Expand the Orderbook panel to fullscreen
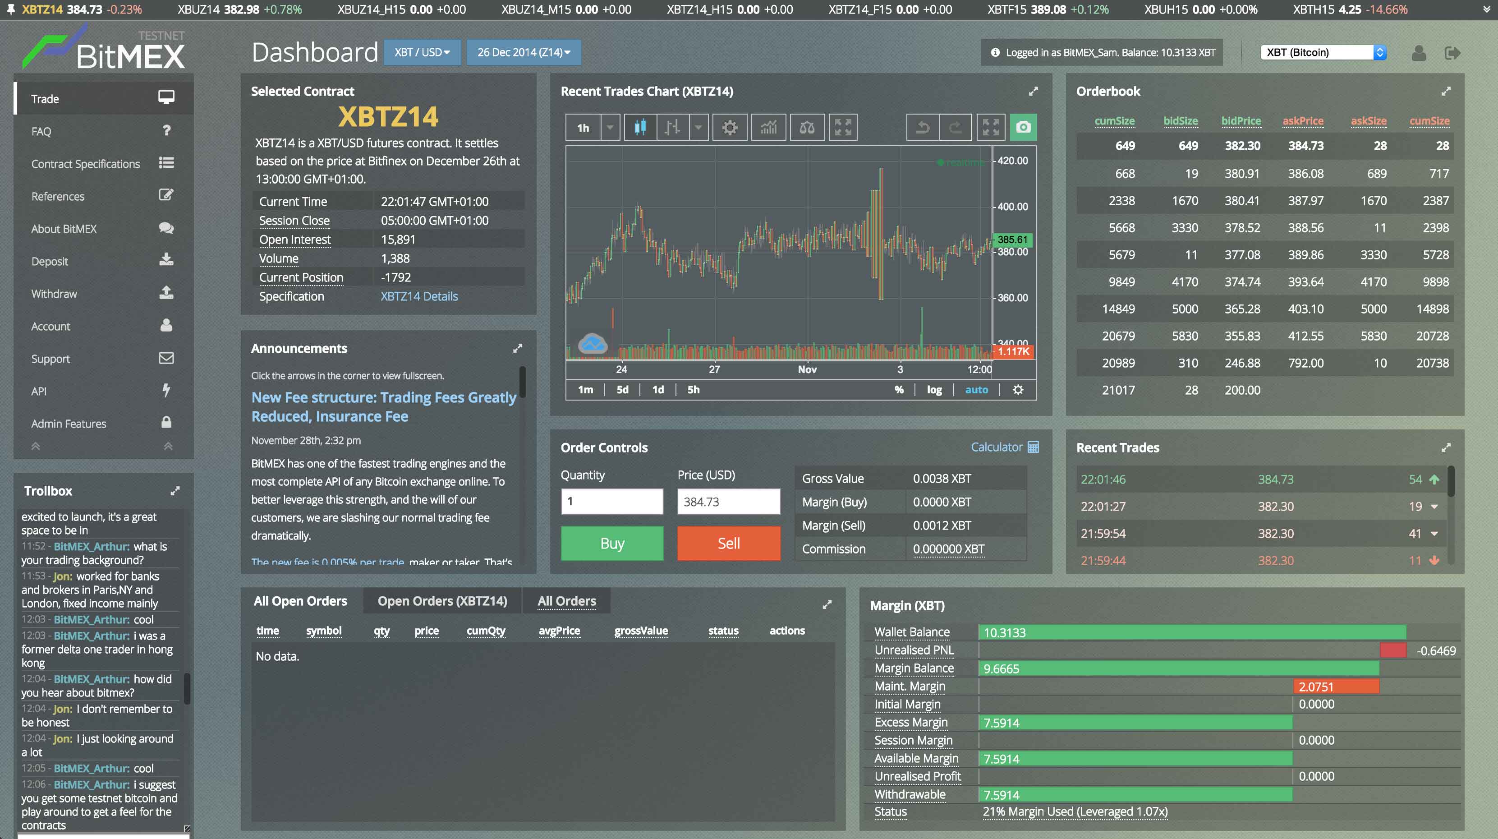The width and height of the screenshot is (1498, 839). [1446, 92]
